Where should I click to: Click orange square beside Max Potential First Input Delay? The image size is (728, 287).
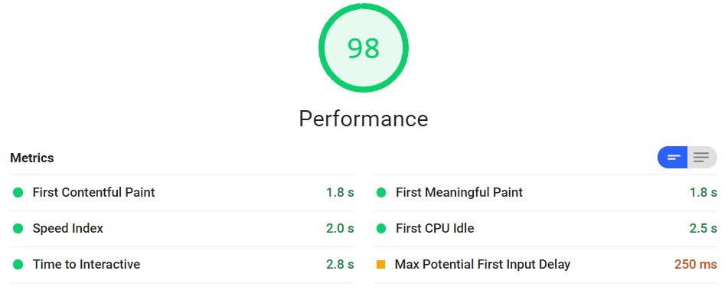381,265
